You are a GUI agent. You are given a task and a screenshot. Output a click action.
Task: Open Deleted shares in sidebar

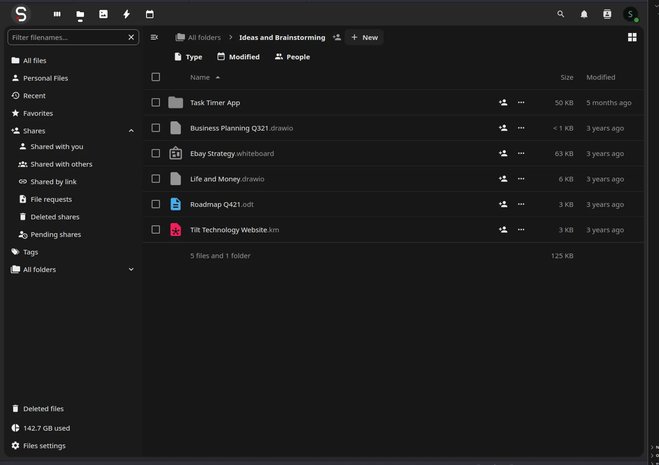pyautogui.click(x=55, y=217)
